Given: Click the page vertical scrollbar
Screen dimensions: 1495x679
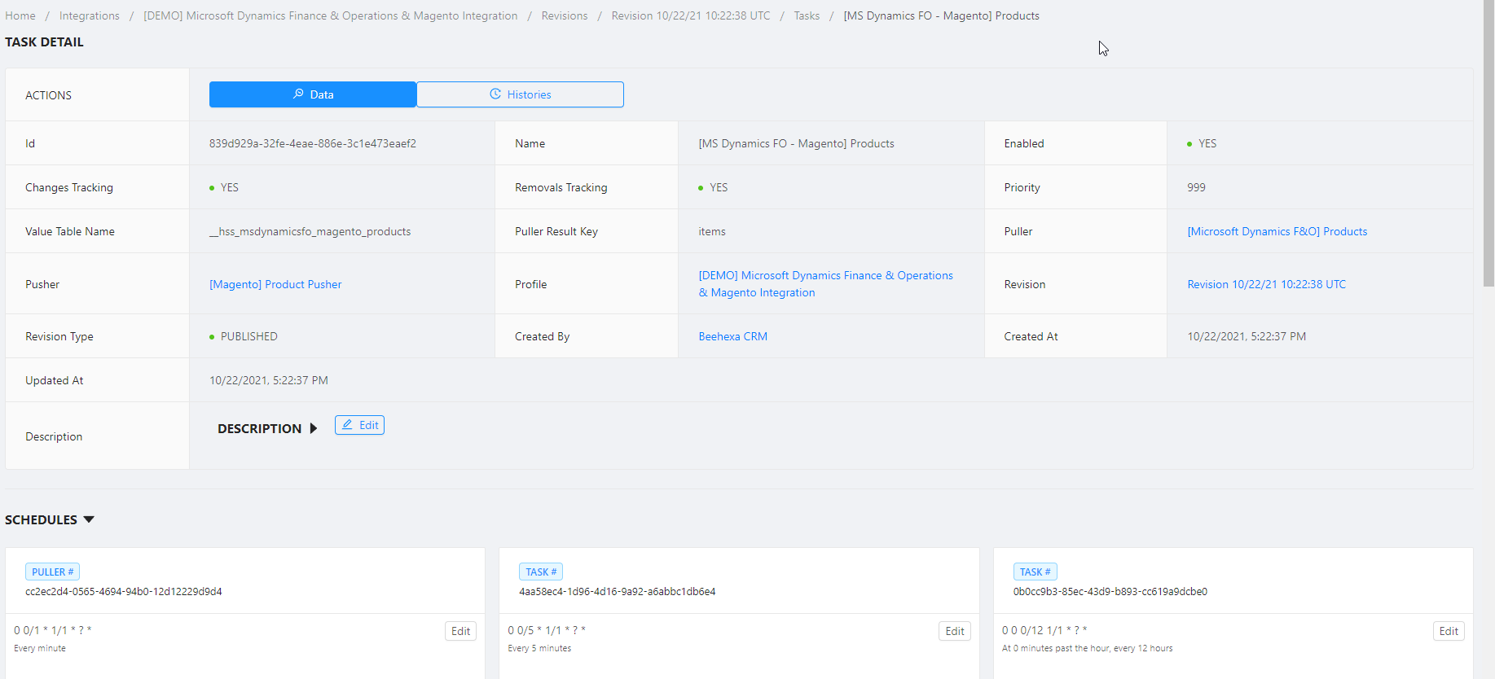Looking at the screenshot, I should coord(1488,143).
